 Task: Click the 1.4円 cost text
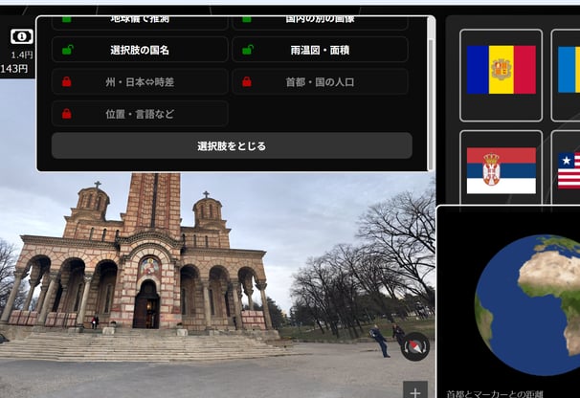click(22, 55)
